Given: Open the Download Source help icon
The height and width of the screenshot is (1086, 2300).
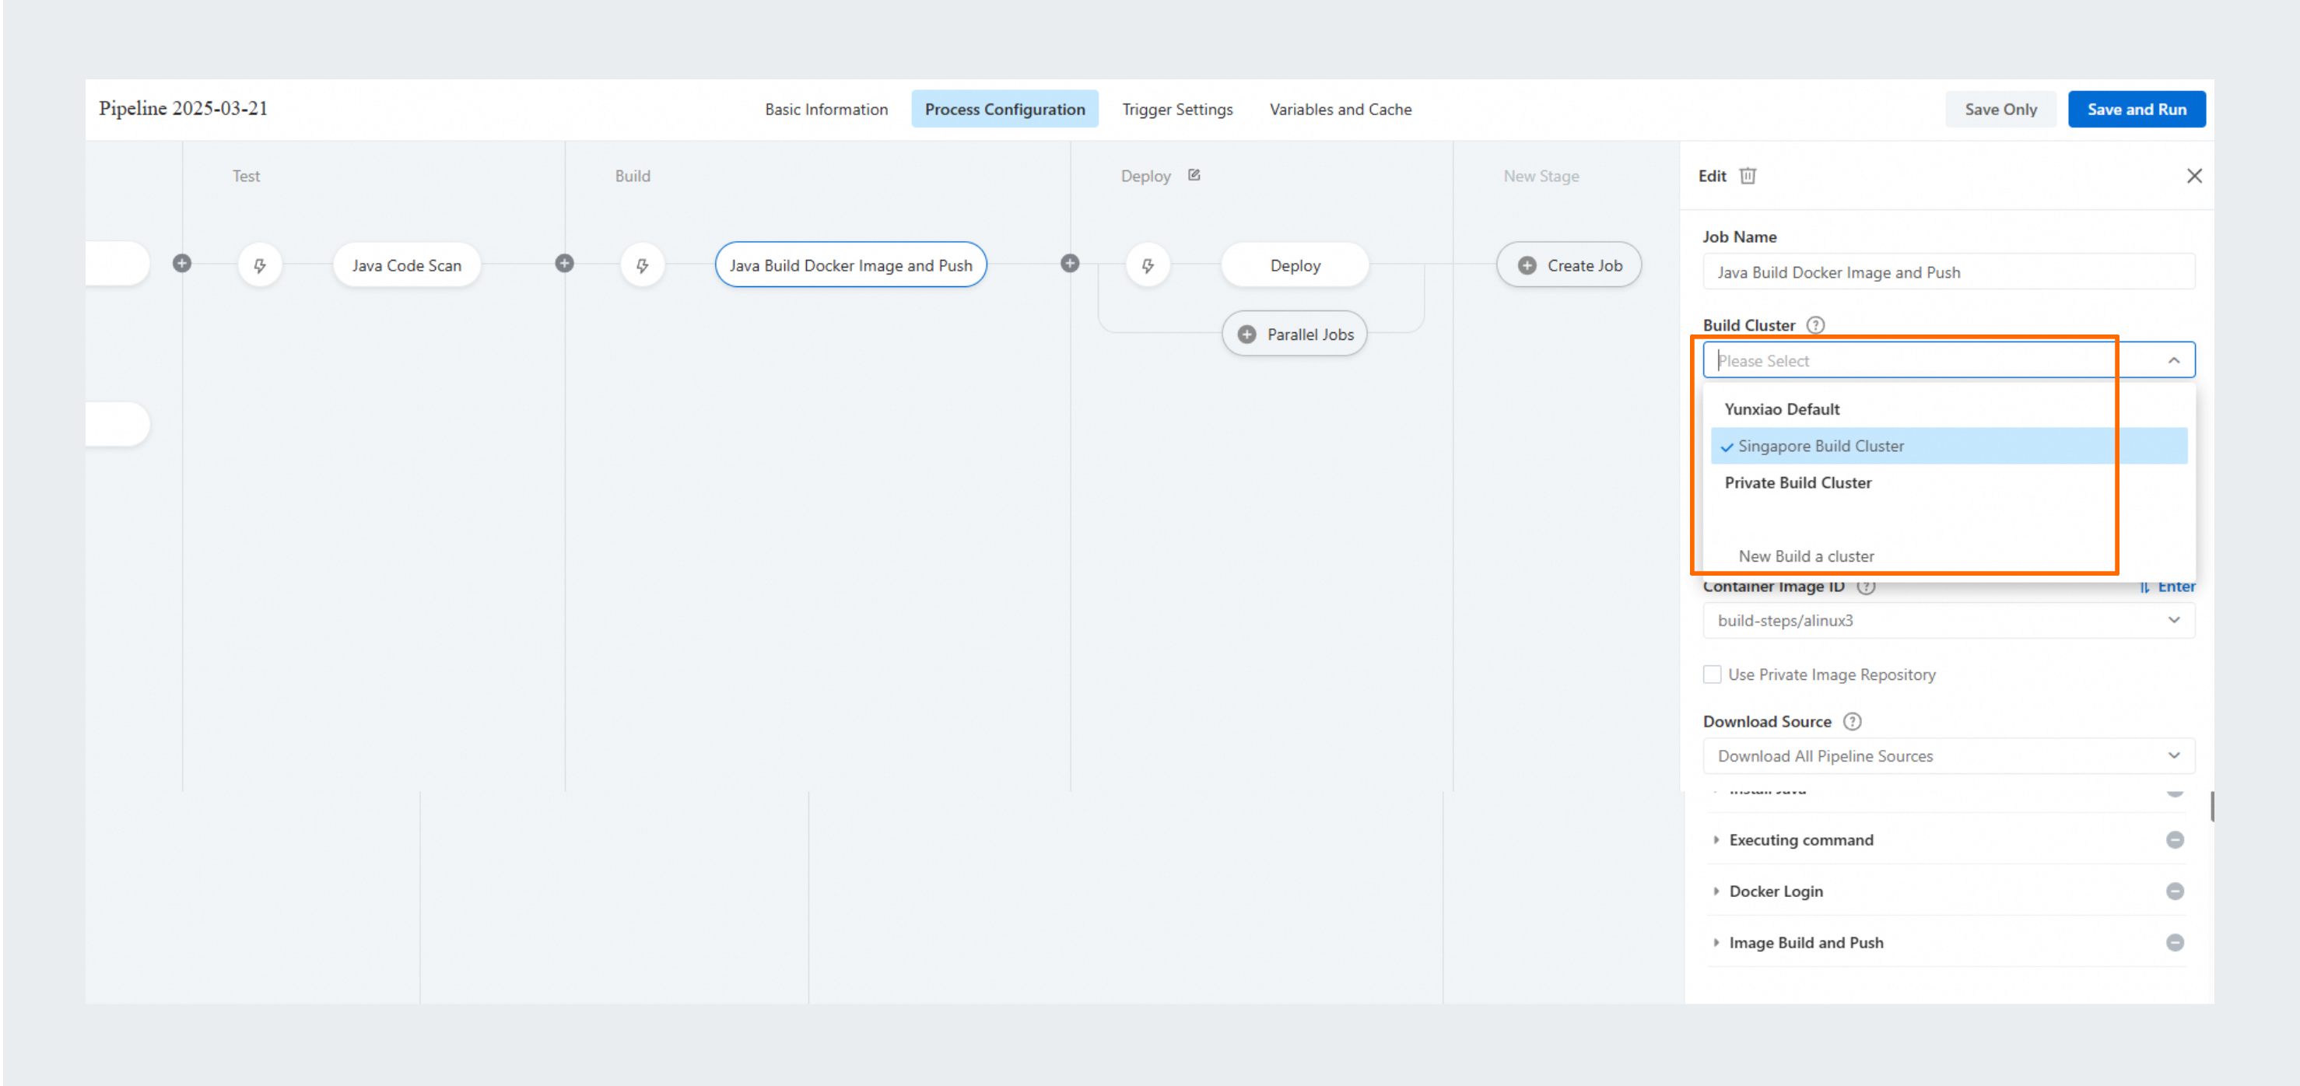Looking at the screenshot, I should pyautogui.click(x=1853, y=721).
